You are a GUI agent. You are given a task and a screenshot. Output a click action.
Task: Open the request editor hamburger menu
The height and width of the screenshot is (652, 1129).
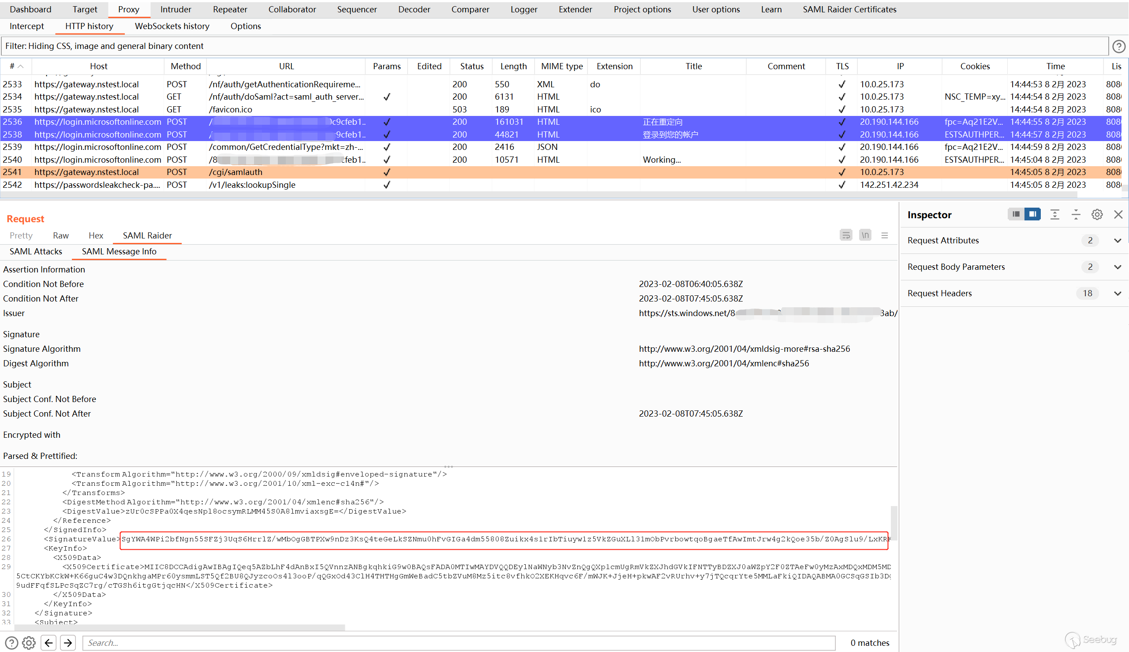[x=884, y=235]
